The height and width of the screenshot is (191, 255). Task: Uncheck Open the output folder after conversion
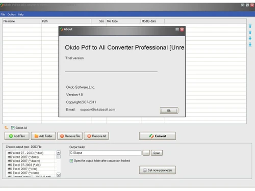click(x=71, y=160)
